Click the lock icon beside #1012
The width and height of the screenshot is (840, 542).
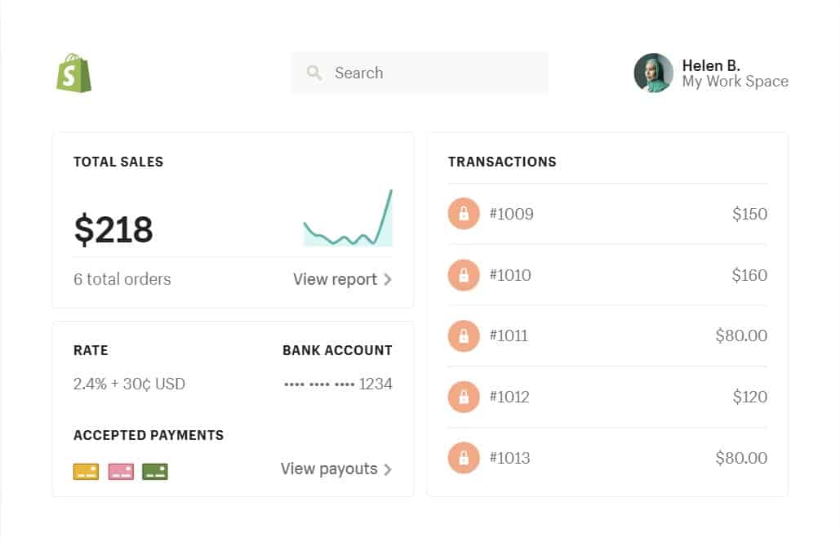click(x=463, y=397)
